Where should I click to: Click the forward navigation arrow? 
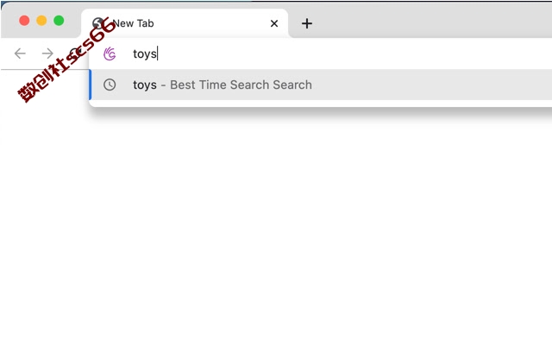[x=47, y=53]
